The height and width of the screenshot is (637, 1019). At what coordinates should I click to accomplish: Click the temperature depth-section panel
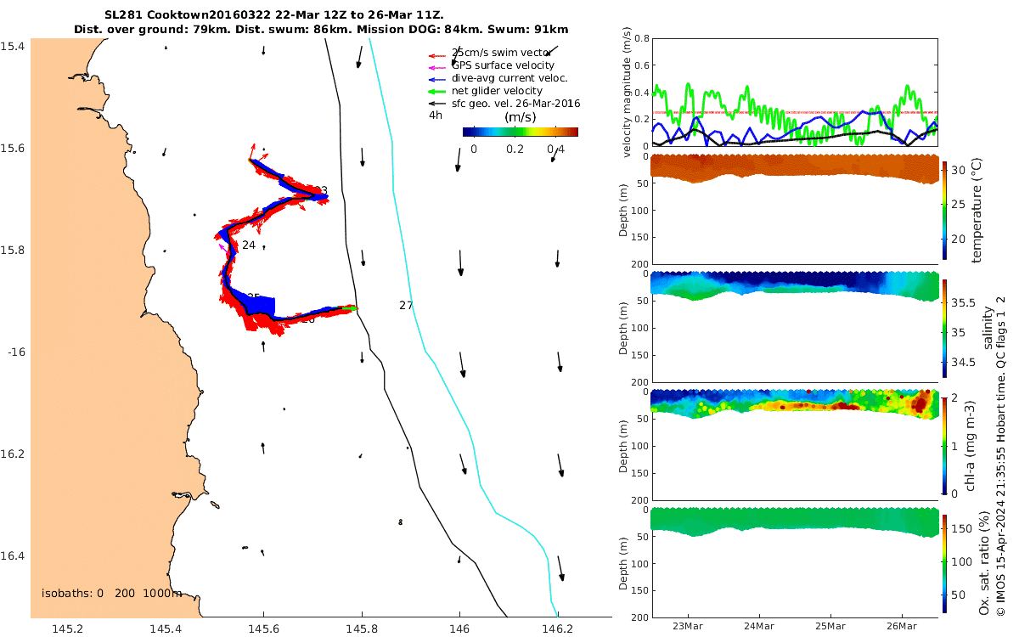[794, 209]
